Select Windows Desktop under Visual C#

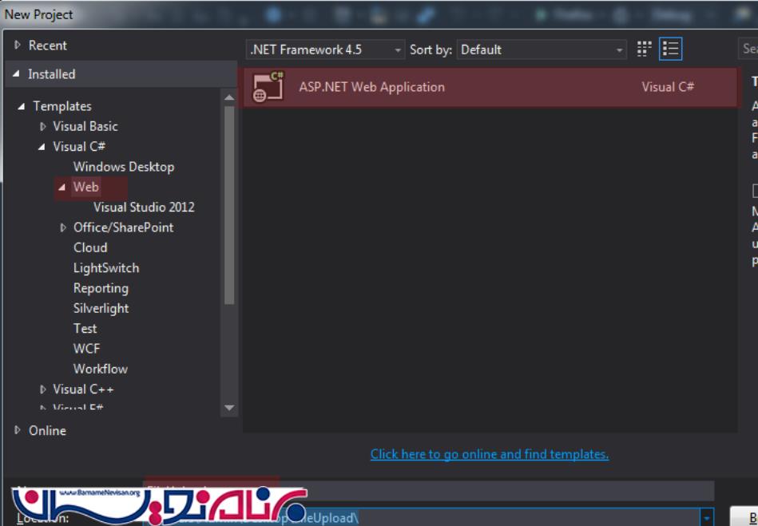pyautogui.click(x=123, y=167)
